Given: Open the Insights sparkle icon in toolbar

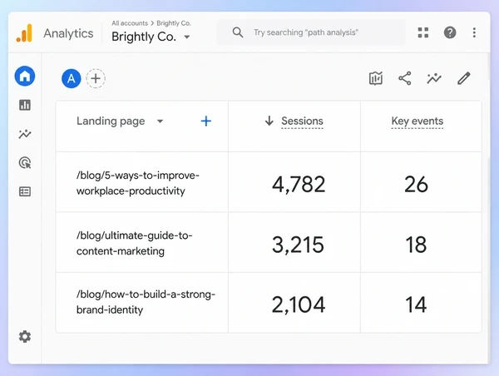Looking at the screenshot, I should point(434,78).
